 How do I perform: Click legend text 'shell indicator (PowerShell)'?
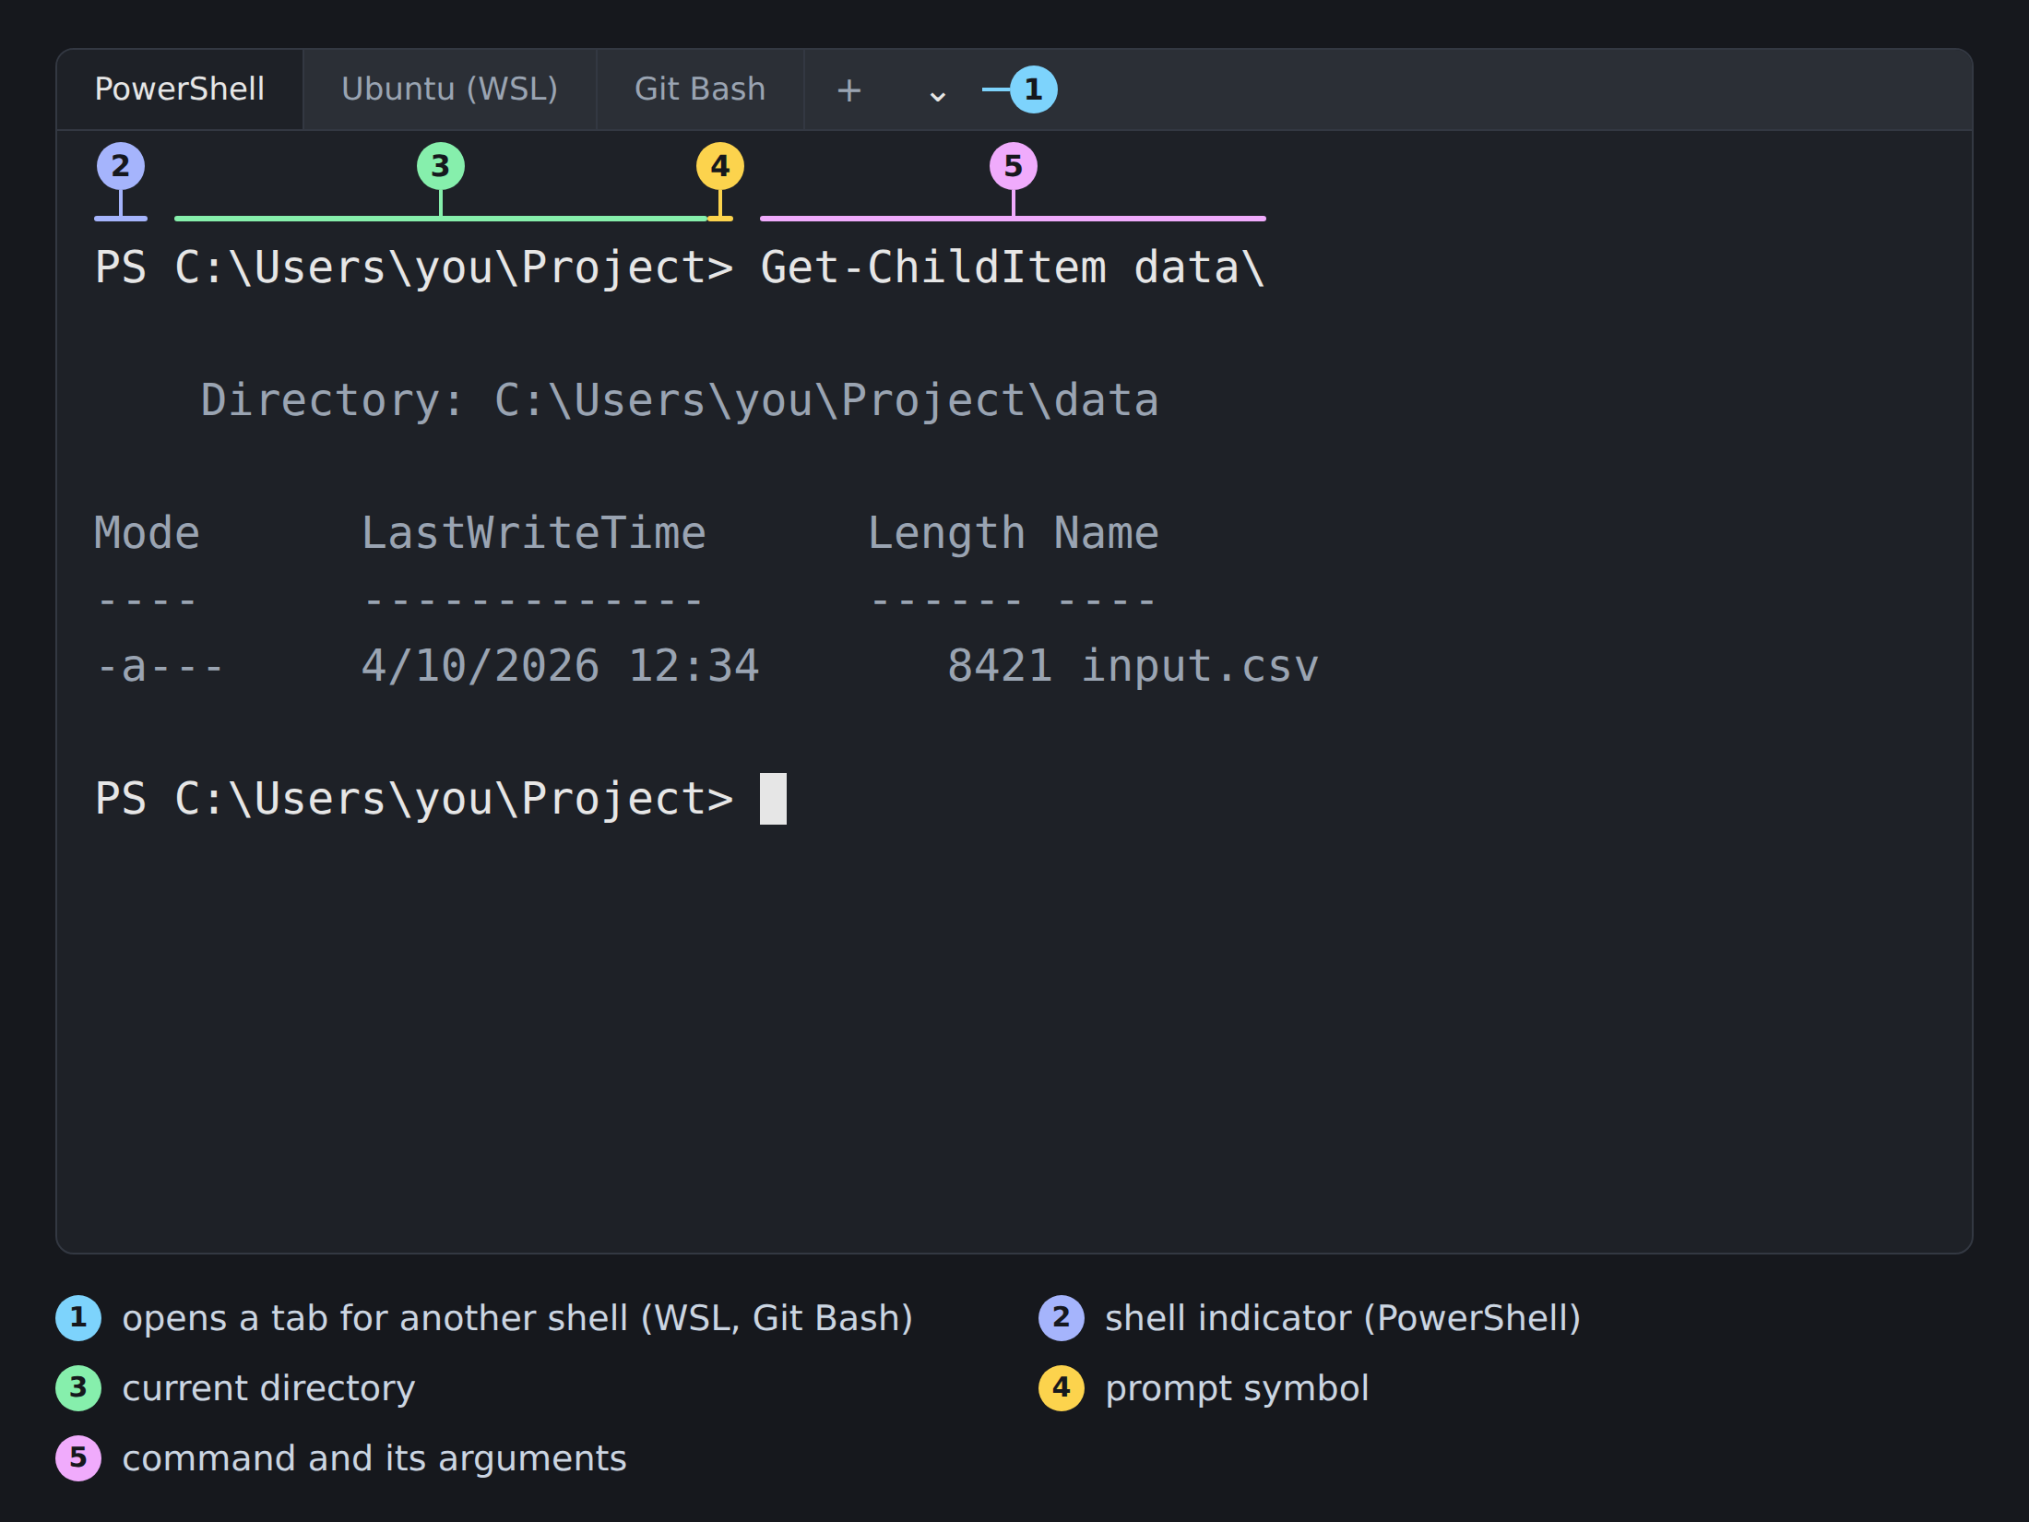click(1343, 1318)
